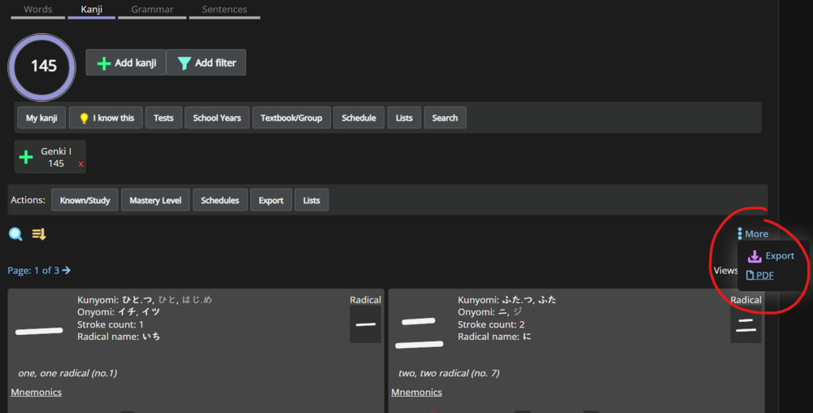The width and height of the screenshot is (813, 413).
Task: Open the More options dropdown
Action: (752, 234)
